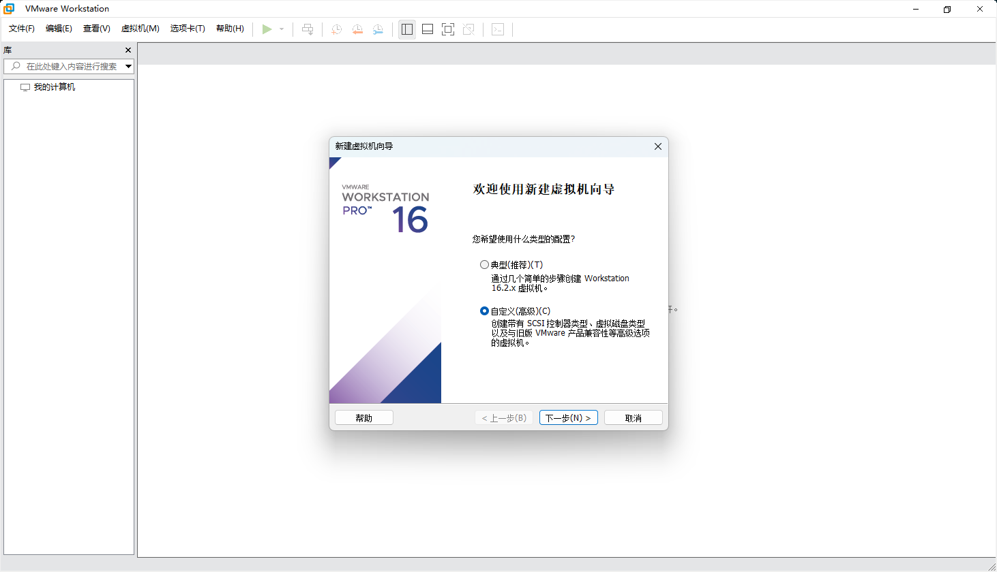Close the 新建虚拟机向导 dialog

[x=658, y=146]
